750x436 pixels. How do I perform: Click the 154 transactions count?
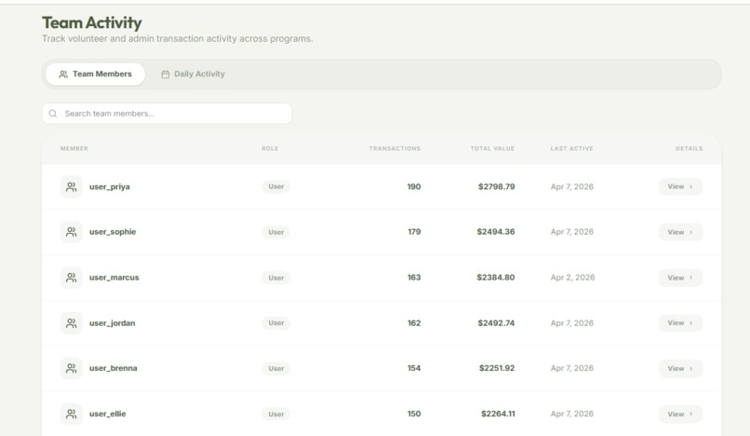(414, 368)
